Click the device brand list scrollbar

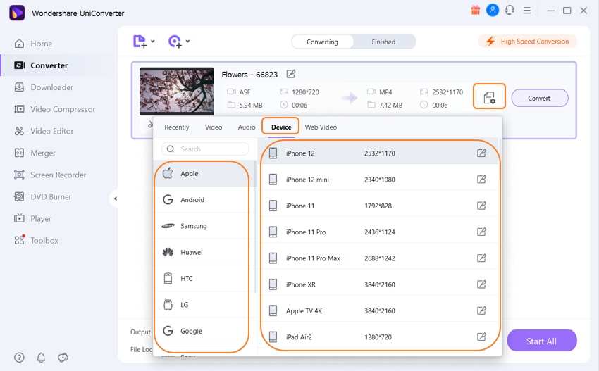click(255, 227)
